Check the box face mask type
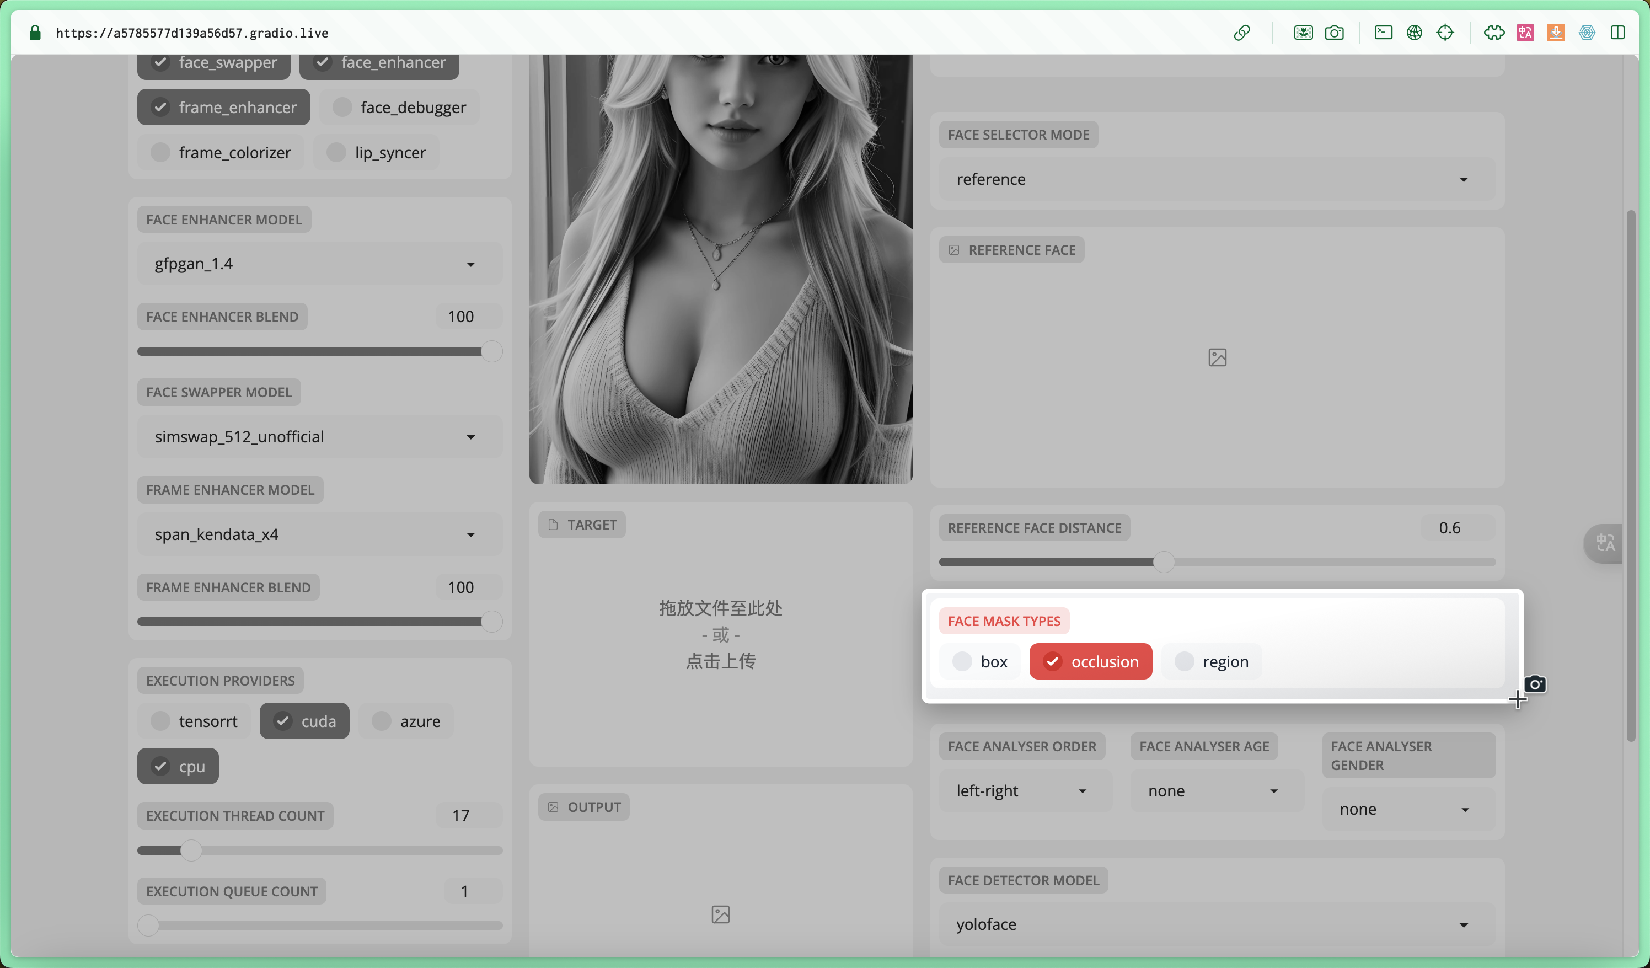The image size is (1650, 968). pos(979,661)
